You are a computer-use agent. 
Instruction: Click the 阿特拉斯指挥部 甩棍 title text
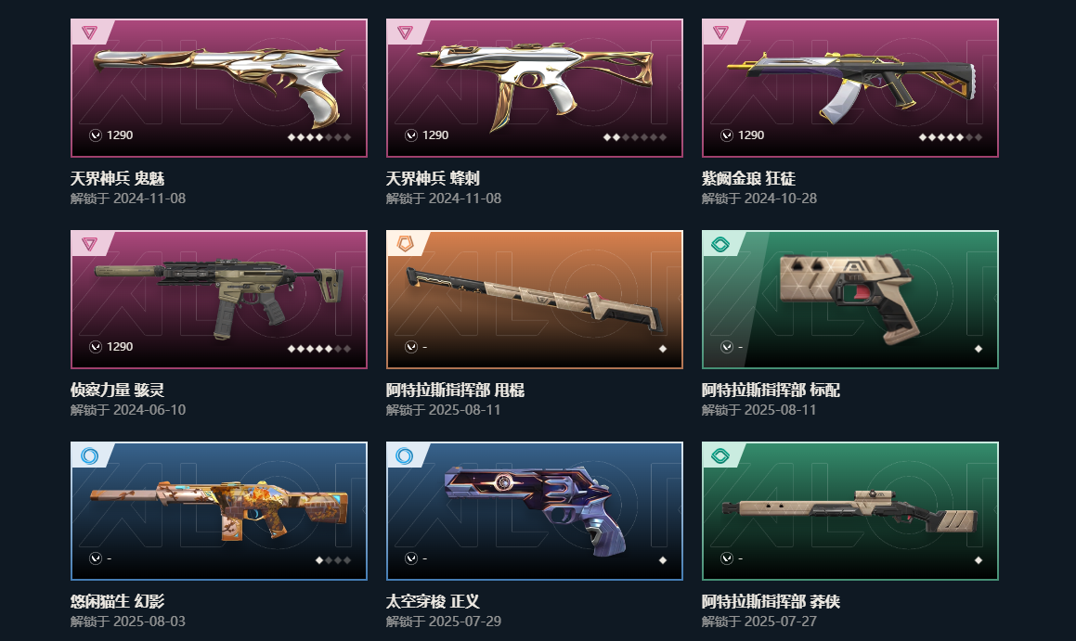tap(455, 391)
